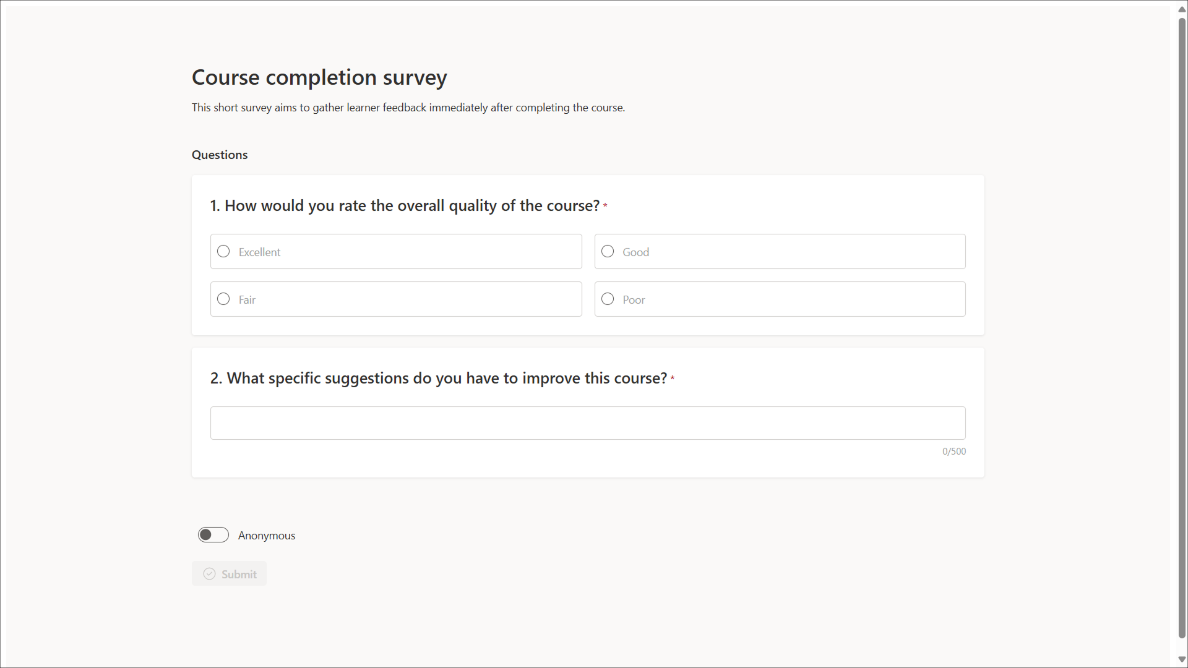The image size is (1188, 668).
Task: Click the "Course completion survey" title
Action: [x=319, y=77]
